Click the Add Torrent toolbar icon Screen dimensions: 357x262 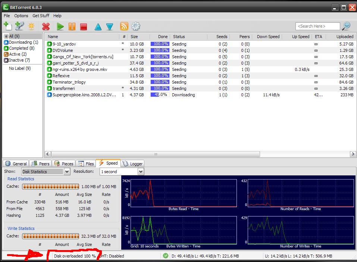pos(7,26)
